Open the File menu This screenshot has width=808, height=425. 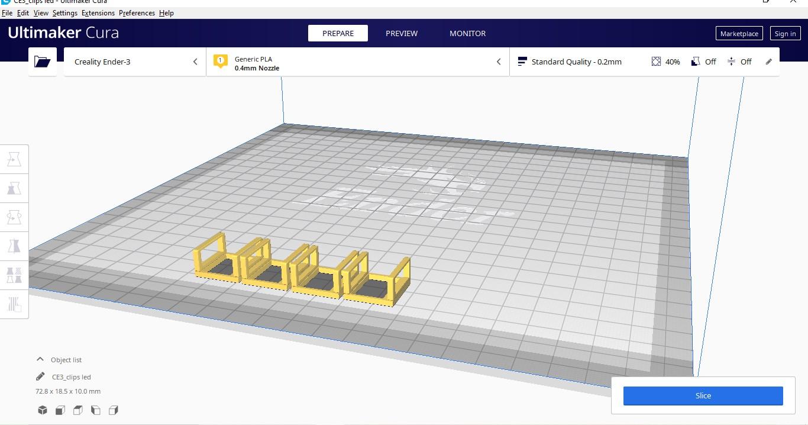point(7,12)
